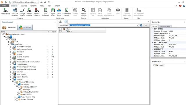Click the Remove Evidence icon
Viewport: 186px width, 105px height.
[x=37, y=10]
